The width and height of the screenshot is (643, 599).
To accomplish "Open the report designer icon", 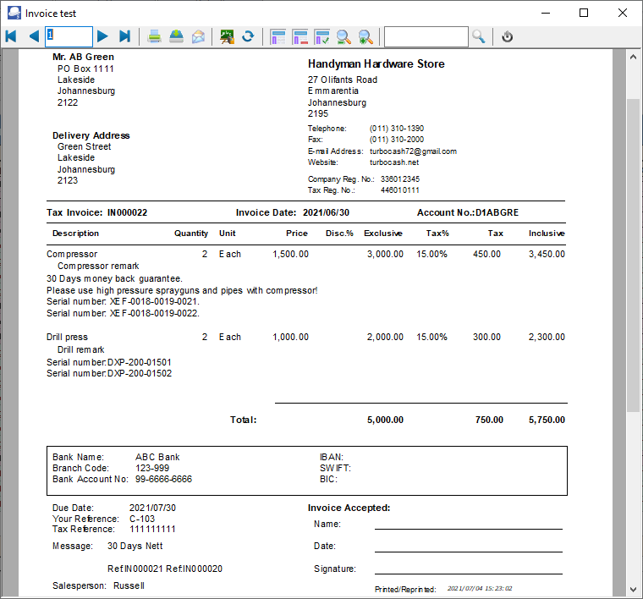I will tap(227, 36).
